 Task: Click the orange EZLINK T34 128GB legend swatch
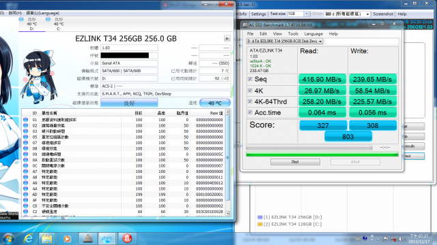259,224
